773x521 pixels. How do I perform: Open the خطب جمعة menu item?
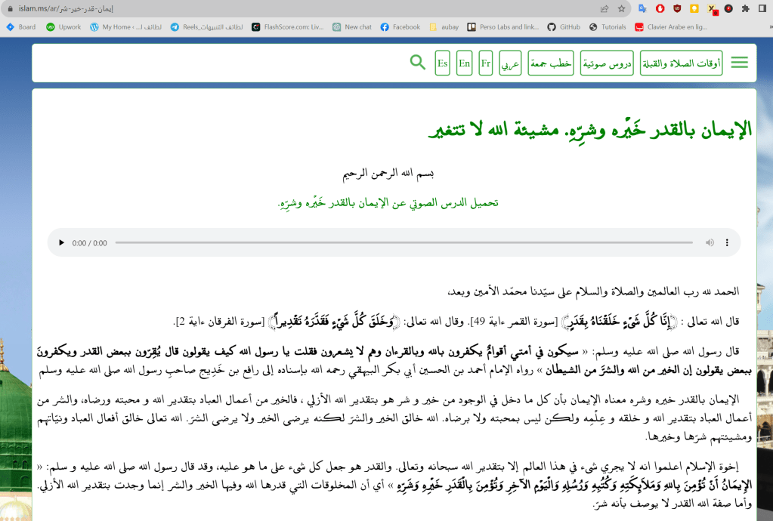click(550, 63)
